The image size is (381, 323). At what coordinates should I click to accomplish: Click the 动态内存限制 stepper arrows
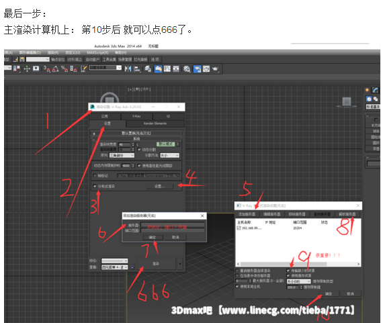point(133,166)
